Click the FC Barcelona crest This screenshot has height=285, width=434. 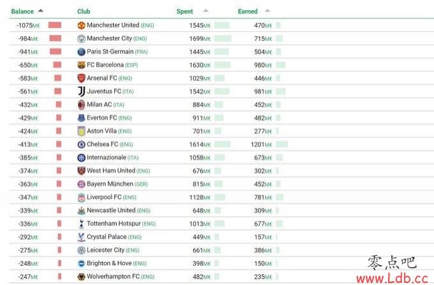(x=81, y=65)
